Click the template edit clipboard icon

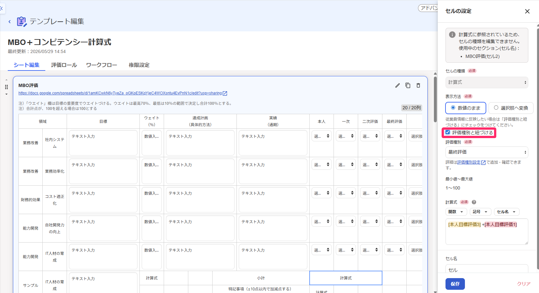point(22,21)
